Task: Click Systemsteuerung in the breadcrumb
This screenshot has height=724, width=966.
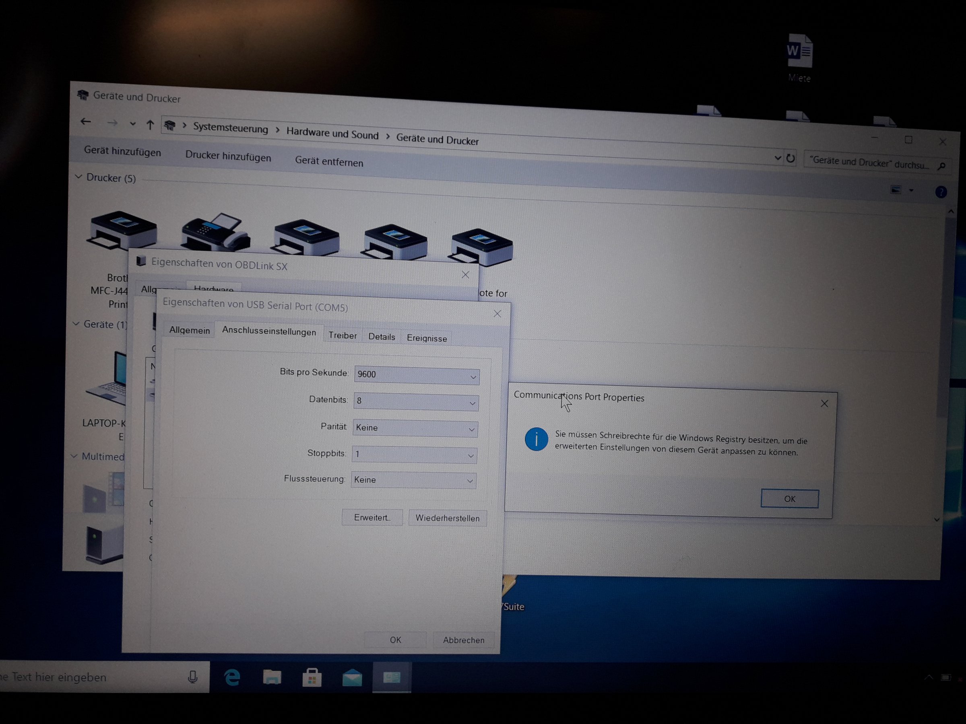Action: (231, 128)
